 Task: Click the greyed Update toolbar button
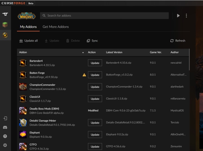(x=52, y=41)
